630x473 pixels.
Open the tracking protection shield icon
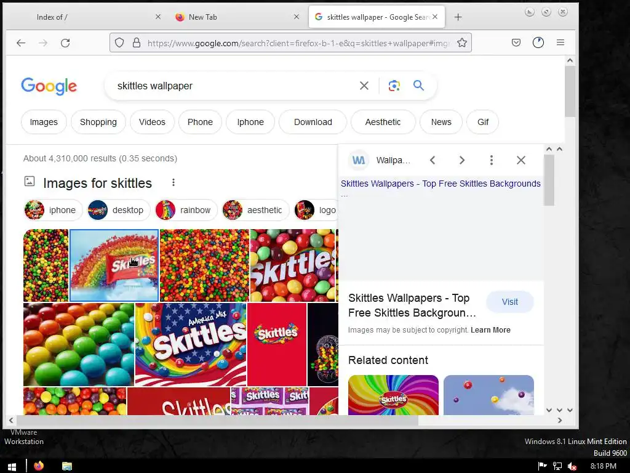click(119, 42)
